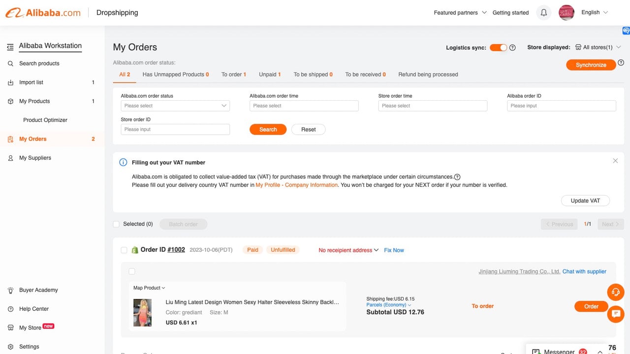630x354 pixels.
Task: Check the Order ID #1002 checkbox
Action: [x=124, y=250]
